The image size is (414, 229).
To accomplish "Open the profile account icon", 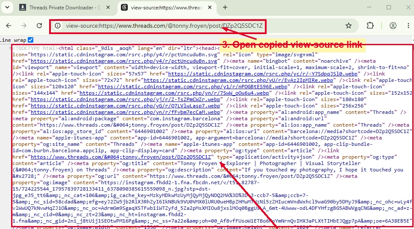I will click(393, 26).
